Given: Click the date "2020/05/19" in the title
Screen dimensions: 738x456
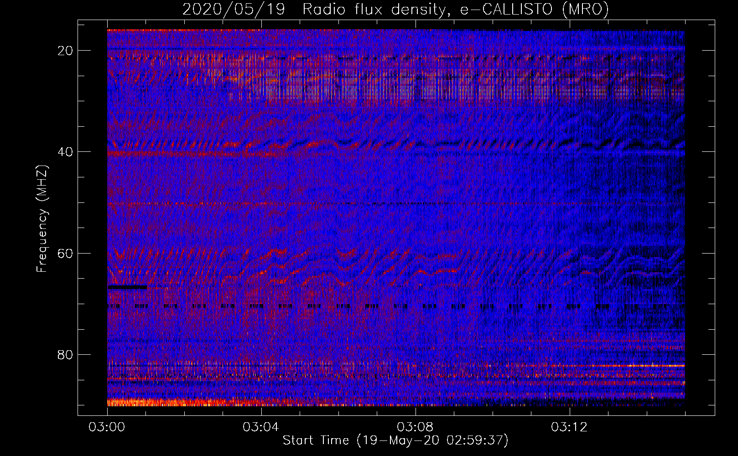Looking at the screenshot, I should pos(234,10).
